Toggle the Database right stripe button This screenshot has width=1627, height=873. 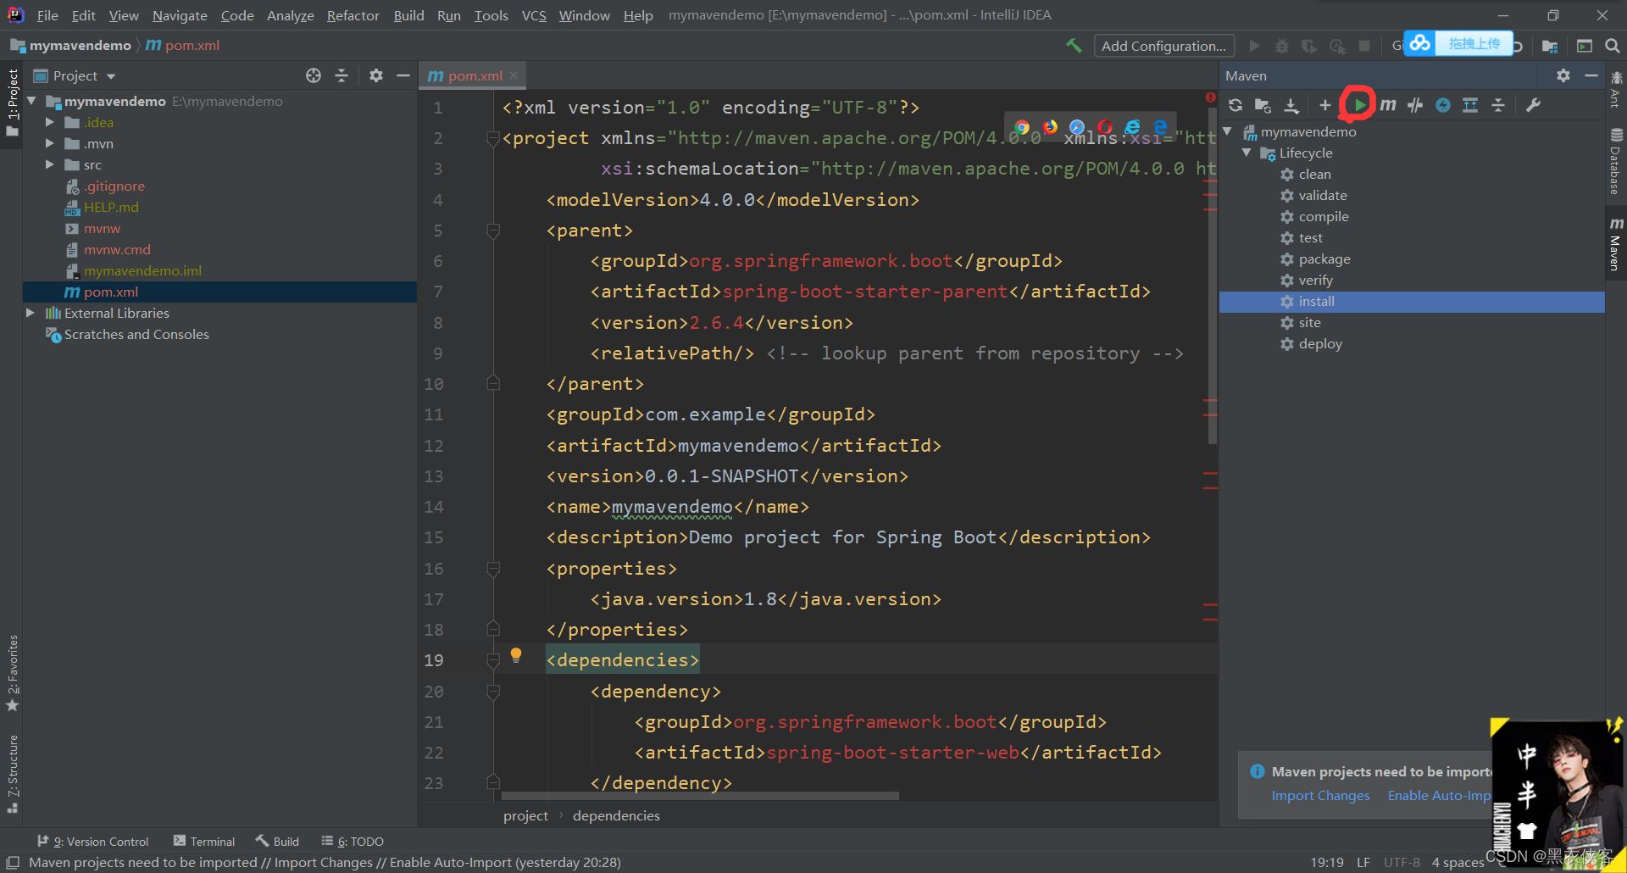(x=1616, y=161)
